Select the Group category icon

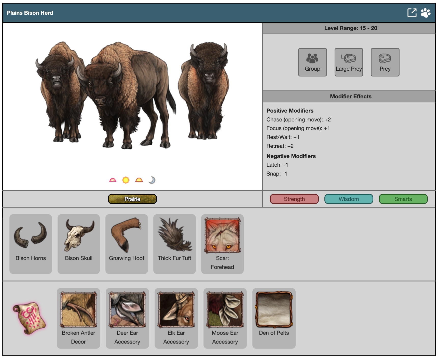click(x=312, y=62)
